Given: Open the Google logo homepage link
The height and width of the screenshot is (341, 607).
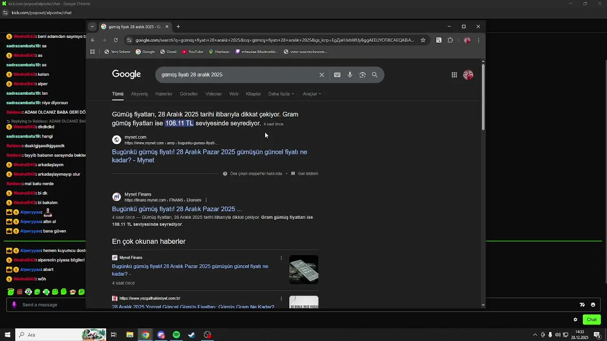Looking at the screenshot, I should pos(127,74).
